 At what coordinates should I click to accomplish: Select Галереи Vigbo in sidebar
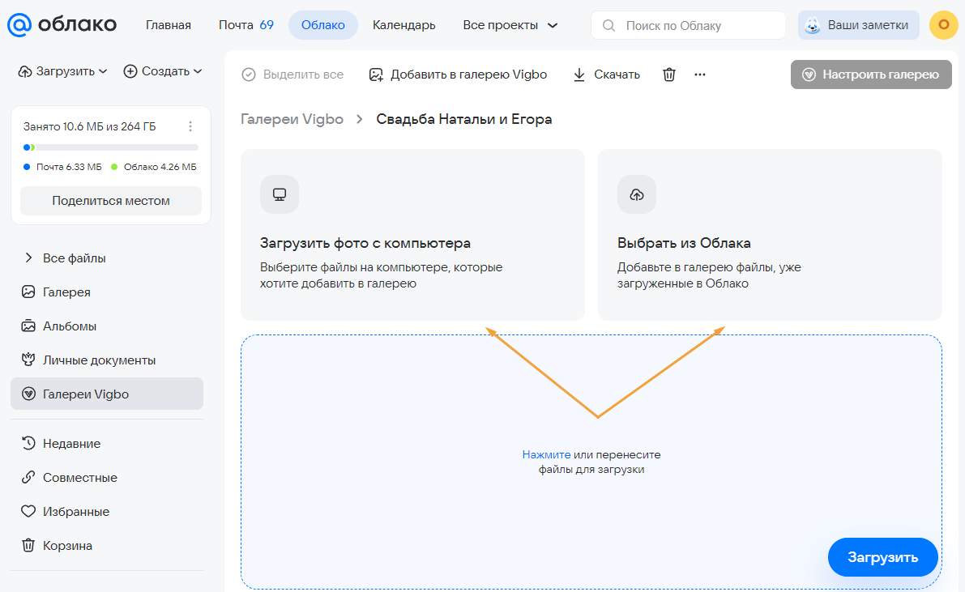(107, 394)
